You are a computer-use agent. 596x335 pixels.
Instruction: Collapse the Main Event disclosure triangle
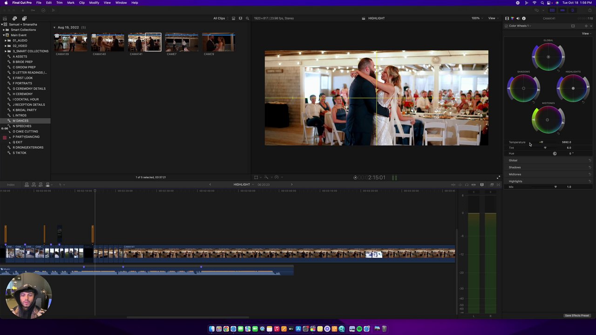click(x=4, y=35)
